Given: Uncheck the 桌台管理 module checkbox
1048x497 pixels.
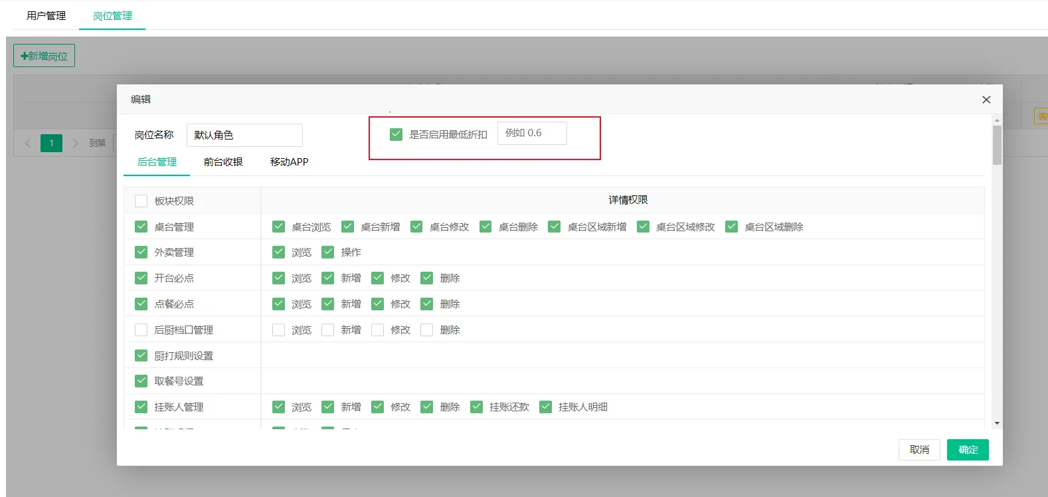Looking at the screenshot, I should (141, 227).
